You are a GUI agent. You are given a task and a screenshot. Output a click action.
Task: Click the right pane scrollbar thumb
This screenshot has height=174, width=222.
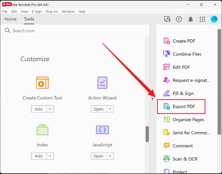pyautogui.click(x=219, y=82)
